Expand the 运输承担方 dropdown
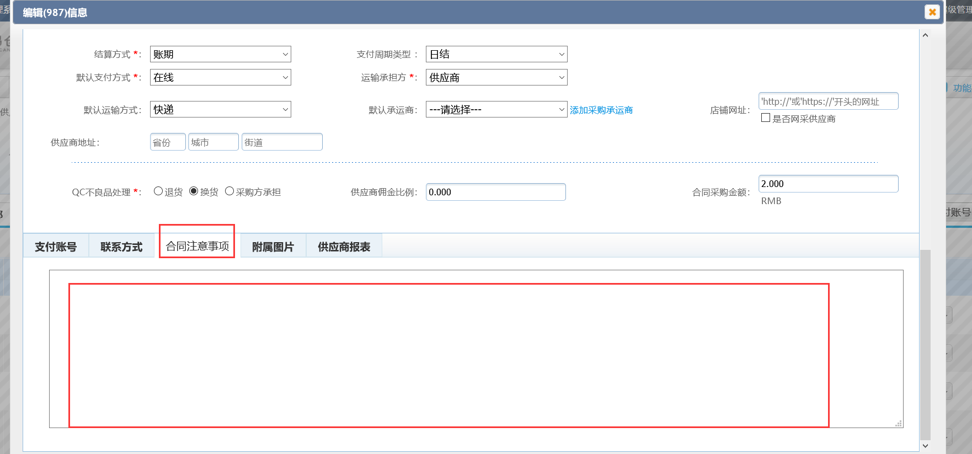This screenshot has height=454, width=972. pyautogui.click(x=496, y=78)
